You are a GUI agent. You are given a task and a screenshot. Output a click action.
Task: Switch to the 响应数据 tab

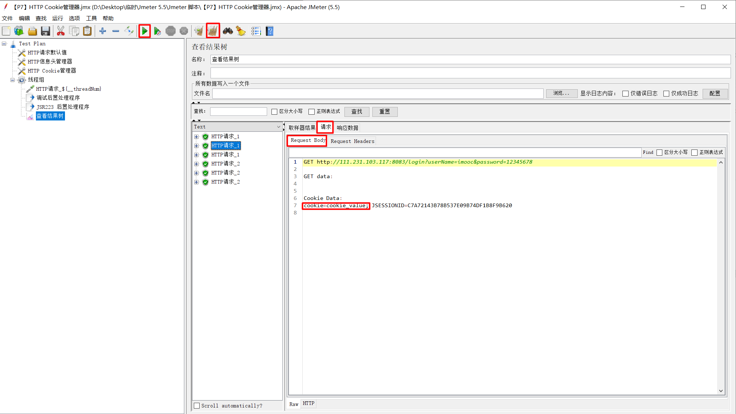(347, 128)
